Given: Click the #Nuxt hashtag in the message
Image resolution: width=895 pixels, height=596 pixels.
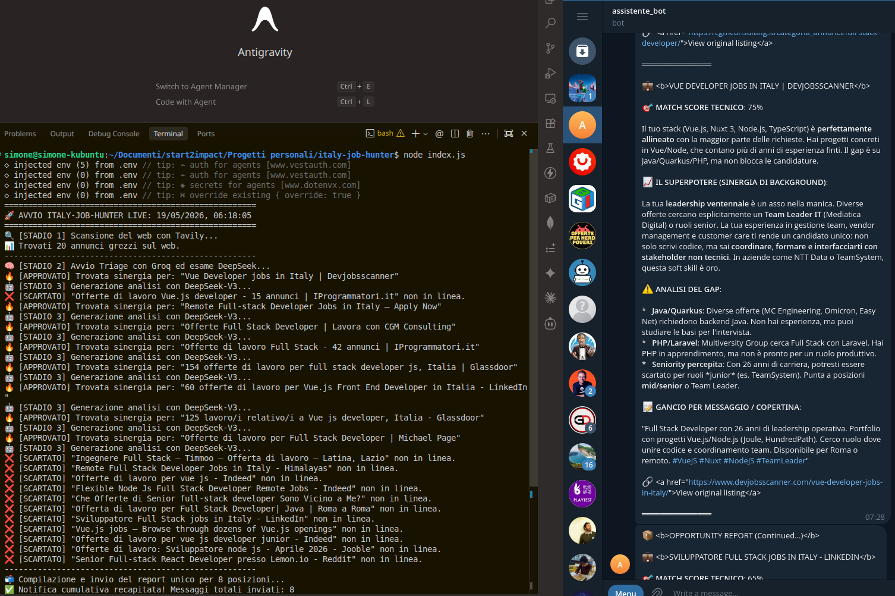Looking at the screenshot, I should pos(710,460).
